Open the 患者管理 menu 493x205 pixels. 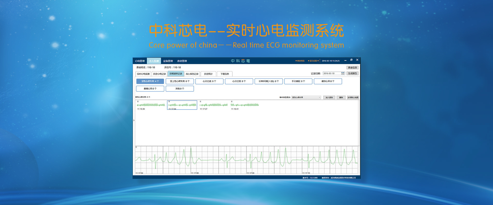point(182,61)
